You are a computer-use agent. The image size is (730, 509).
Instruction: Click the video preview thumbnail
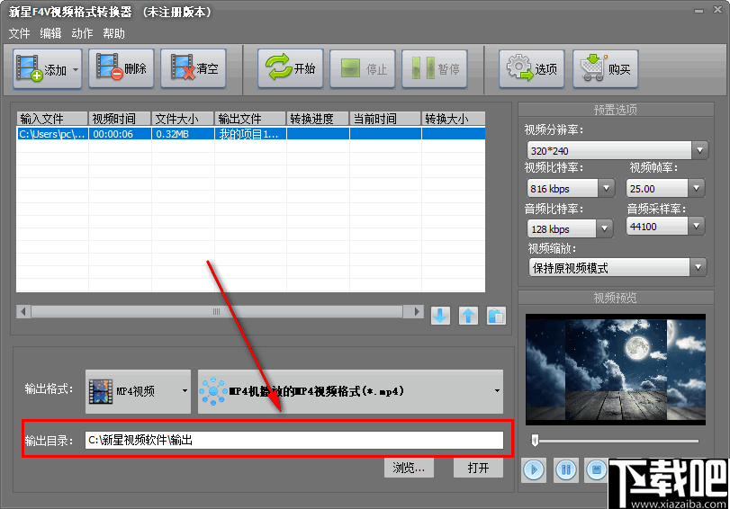pyautogui.click(x=616, y=370)
